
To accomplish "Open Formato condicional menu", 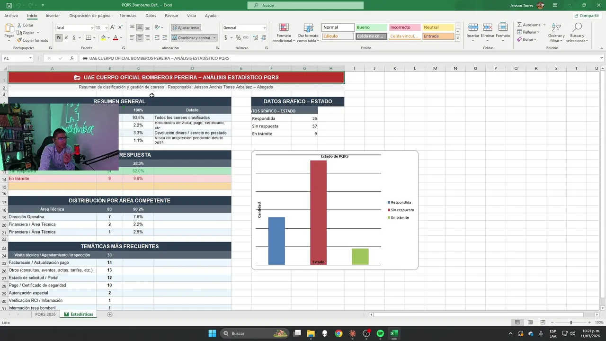I will tap(284, 33).
